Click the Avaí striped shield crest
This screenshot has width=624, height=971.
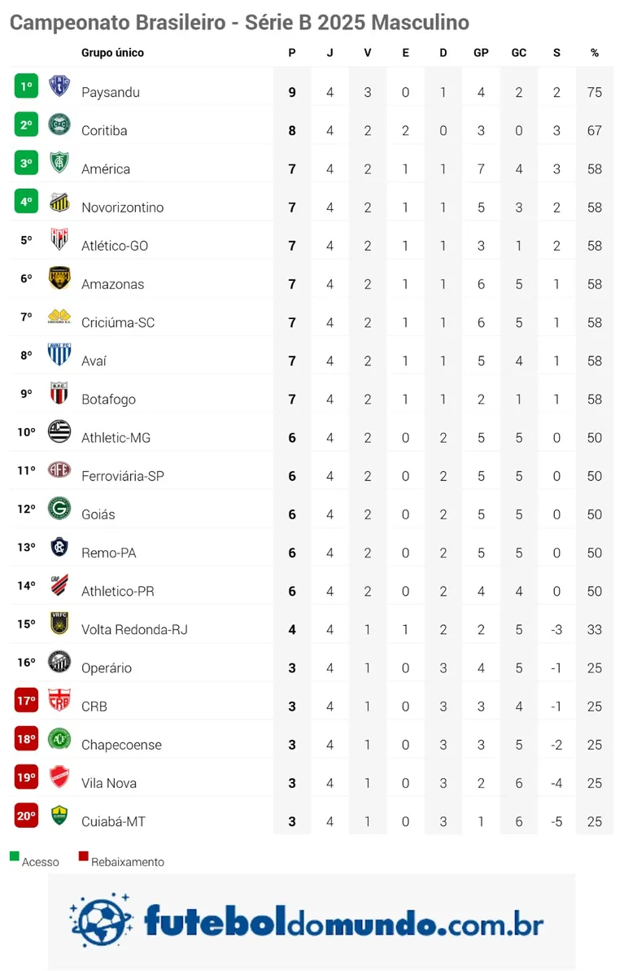[x=59, y=355]
